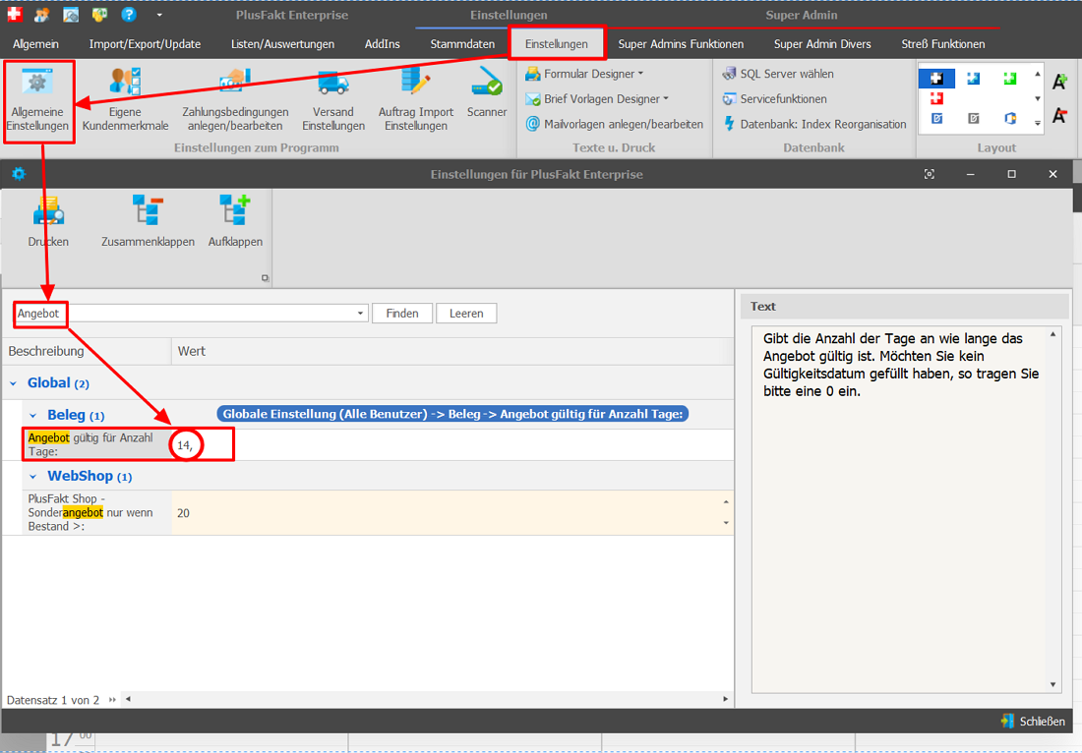The width and height of the screenshot is (1082, 753).
Task: Select the Office logo skin in Layout gallery
Action: 1010,118
